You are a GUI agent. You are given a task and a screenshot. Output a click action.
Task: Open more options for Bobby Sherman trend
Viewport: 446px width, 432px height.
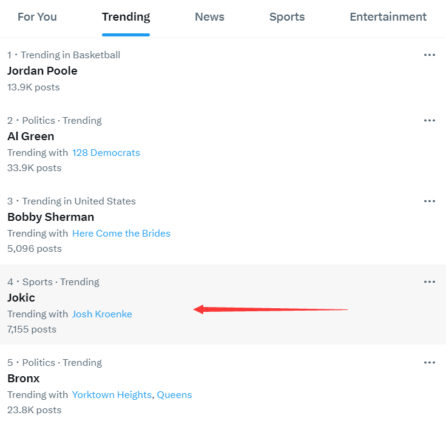click(430, 201)
